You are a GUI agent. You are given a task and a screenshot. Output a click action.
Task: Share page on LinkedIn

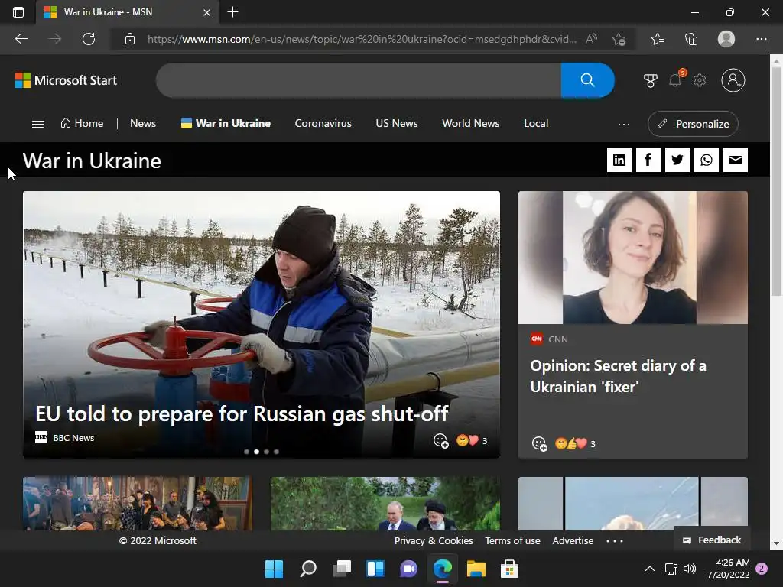(619, 160)
